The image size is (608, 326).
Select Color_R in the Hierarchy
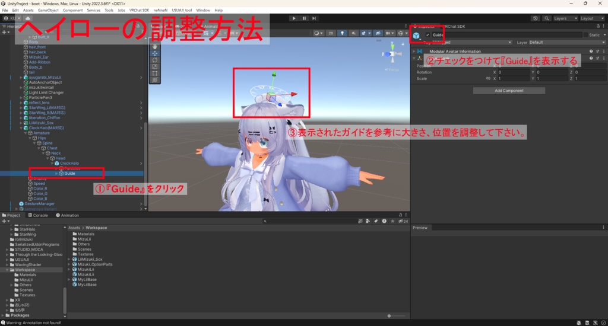(x=40, y=188)
